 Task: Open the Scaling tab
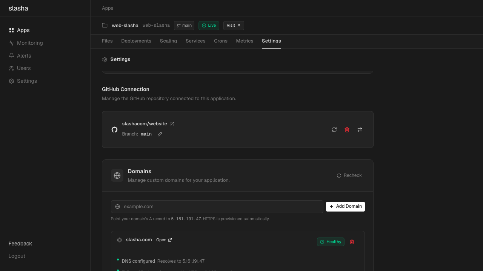point(168,41)
